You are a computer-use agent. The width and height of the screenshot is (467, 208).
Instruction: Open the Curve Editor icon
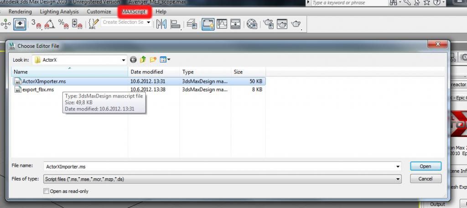coord(222,24)
